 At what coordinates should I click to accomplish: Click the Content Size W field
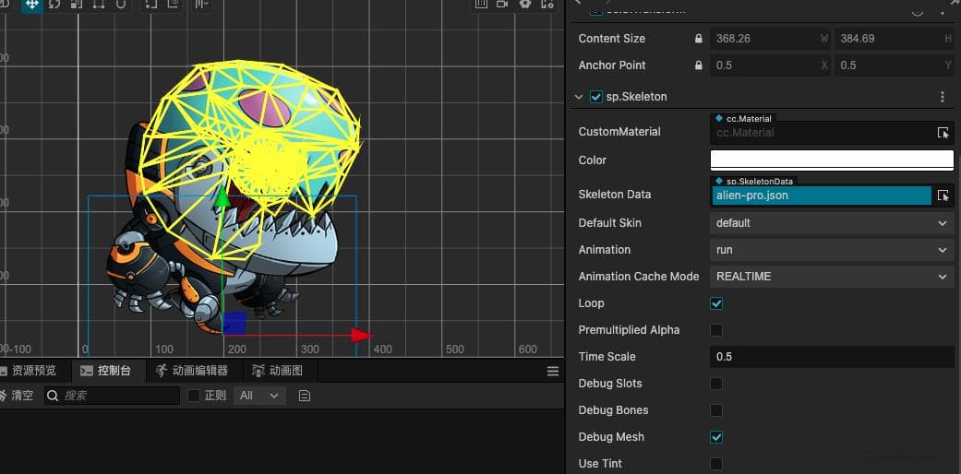771,39
